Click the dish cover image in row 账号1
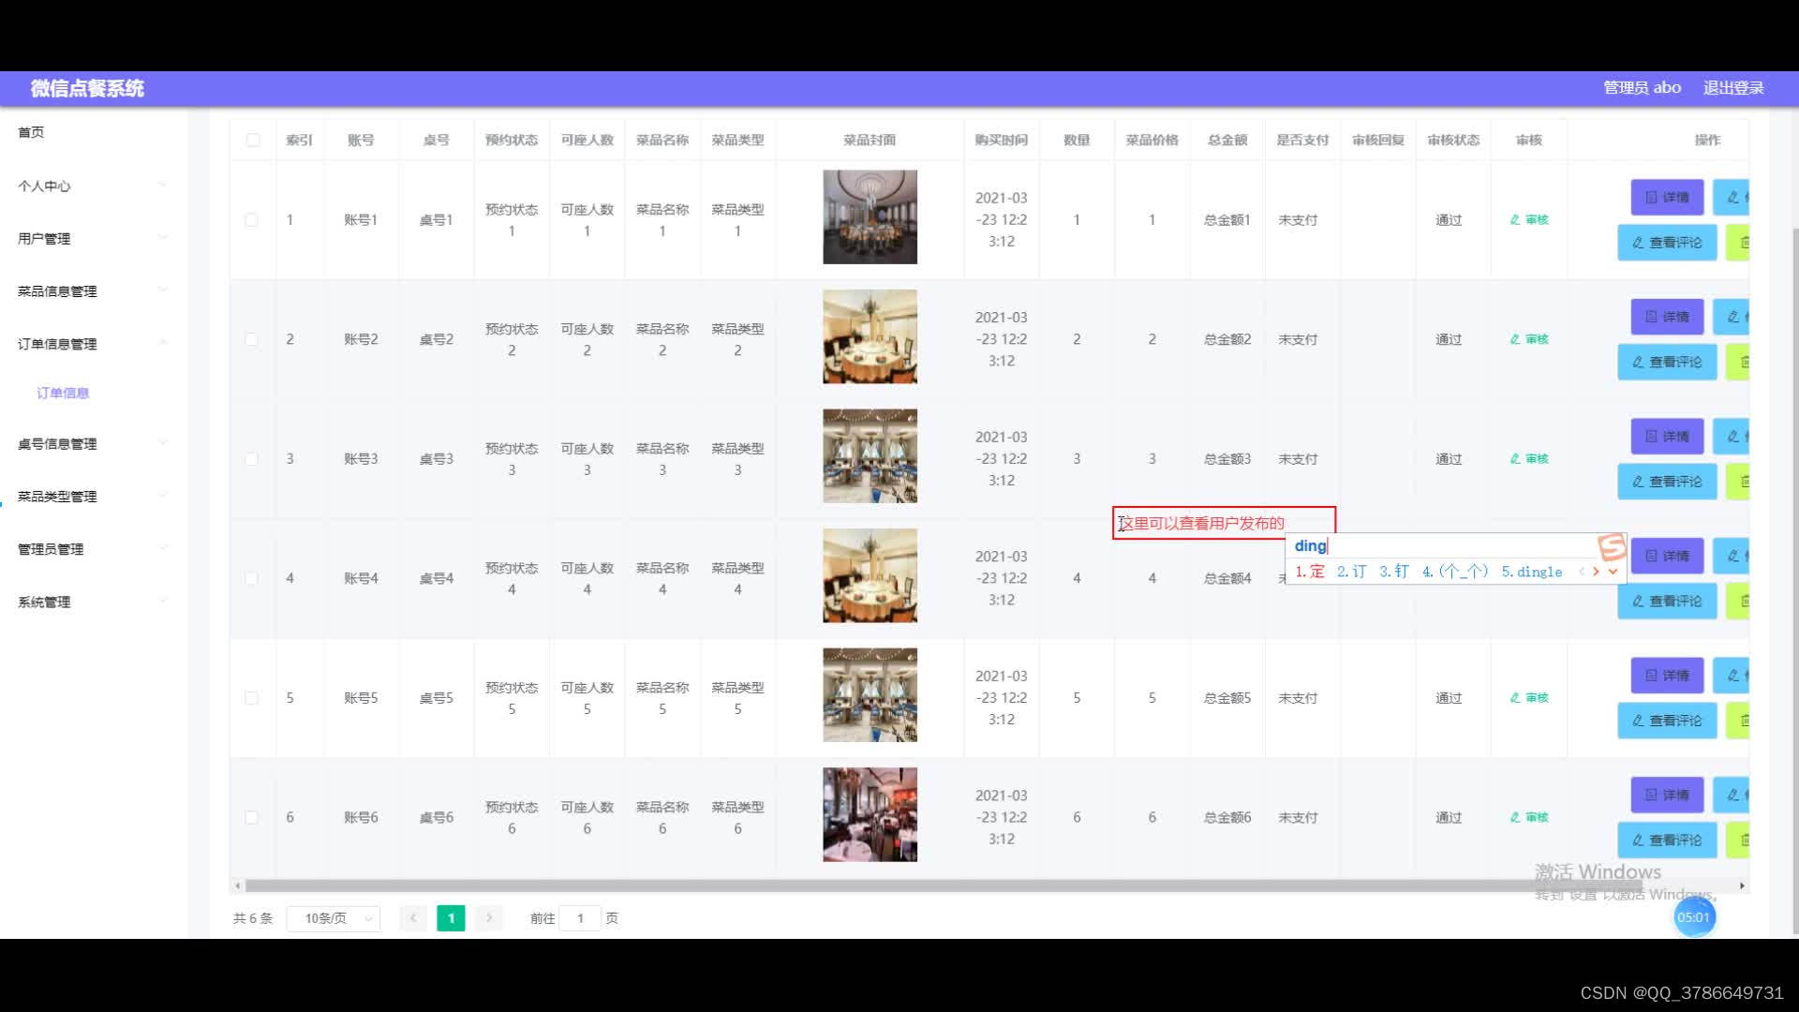1799x1012 pixels. (870, 216)
